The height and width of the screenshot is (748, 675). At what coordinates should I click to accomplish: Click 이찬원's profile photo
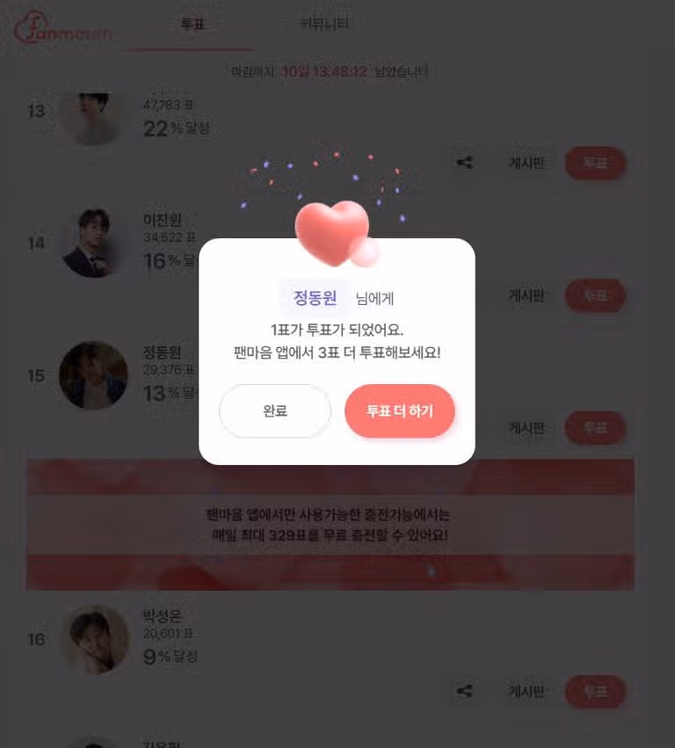click(93, 243)
